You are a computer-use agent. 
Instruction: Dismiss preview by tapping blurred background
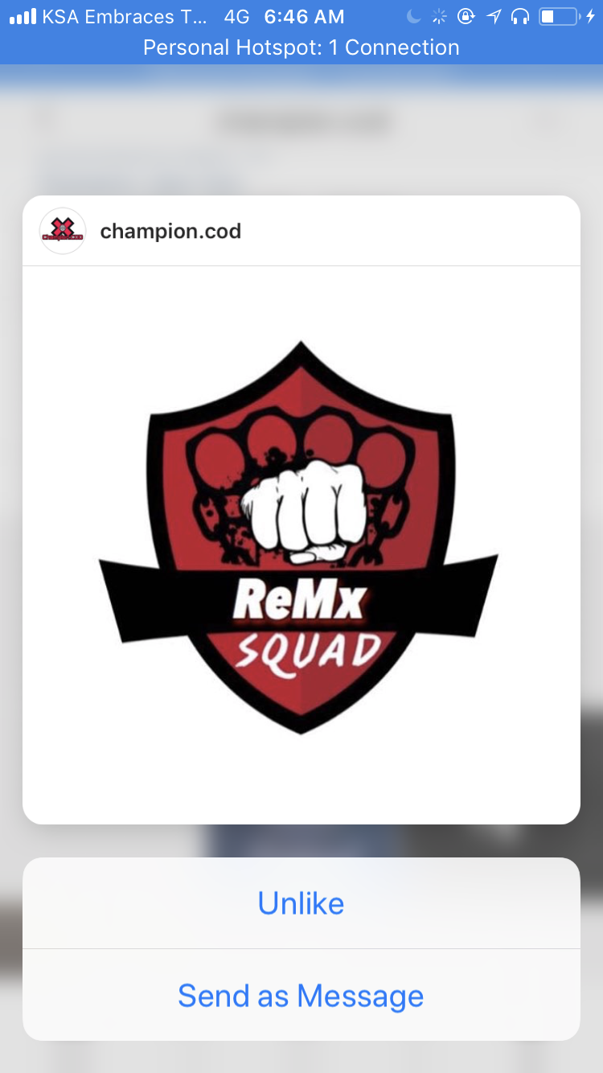click(301, 129)
